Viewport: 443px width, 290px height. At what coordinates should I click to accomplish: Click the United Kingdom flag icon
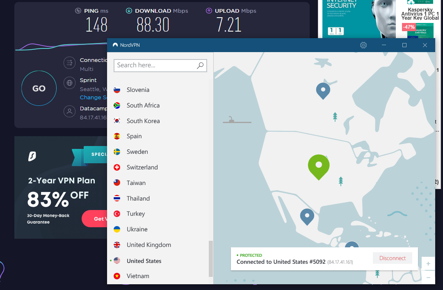(x=117, y=245)
